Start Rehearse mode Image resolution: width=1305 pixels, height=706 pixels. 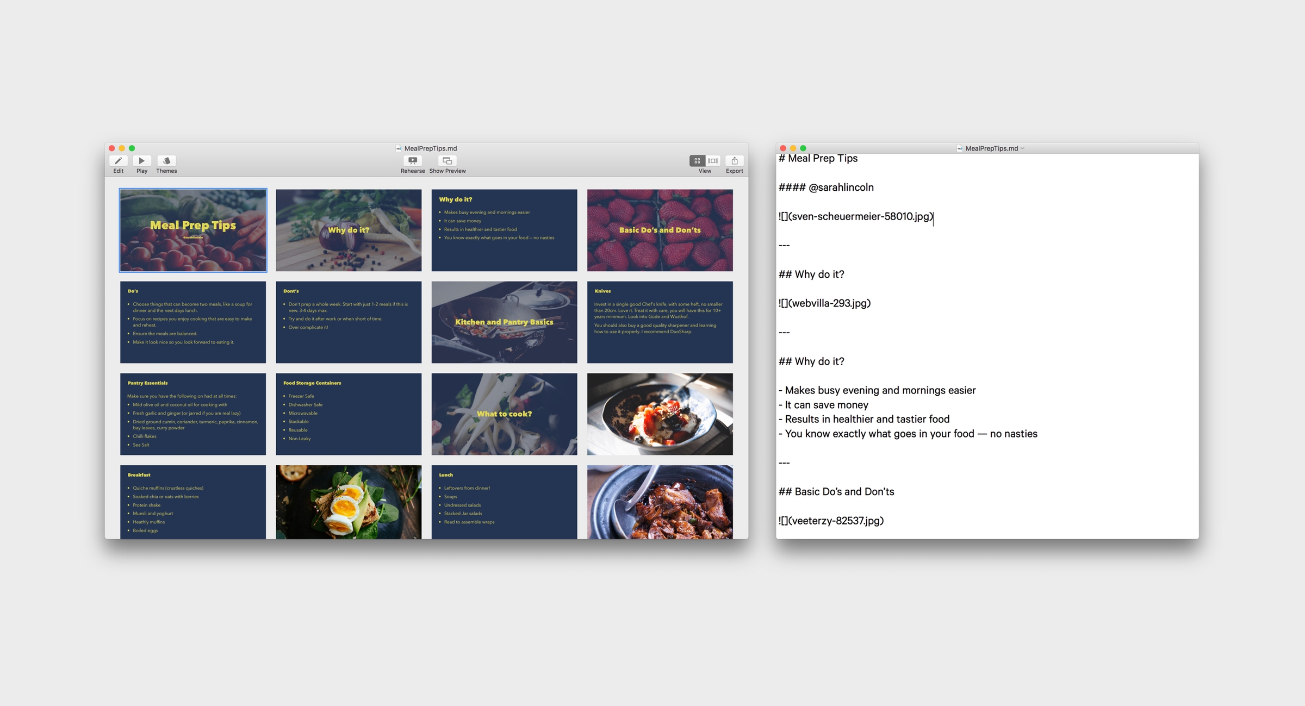(x=413, y=161)
